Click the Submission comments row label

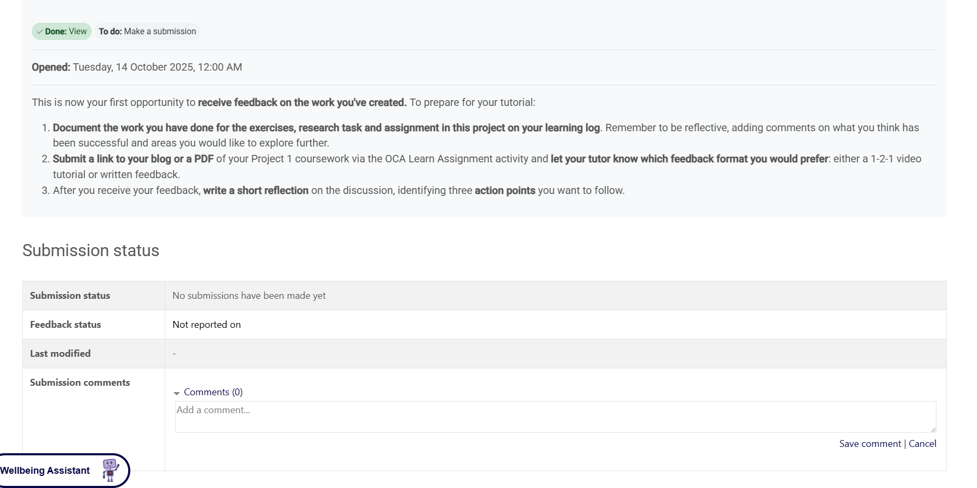(80, 383)
